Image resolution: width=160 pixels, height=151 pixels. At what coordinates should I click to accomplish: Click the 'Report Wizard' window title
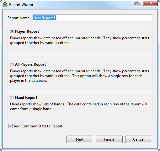[x=21, y=5]
